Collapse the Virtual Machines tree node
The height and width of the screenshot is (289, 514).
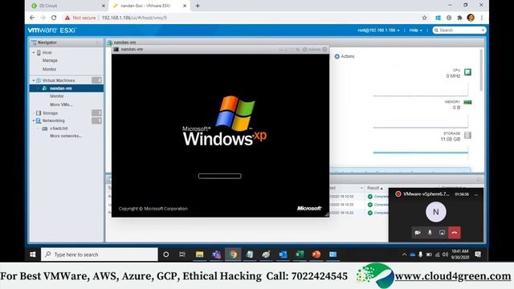[x=34, y=80]
